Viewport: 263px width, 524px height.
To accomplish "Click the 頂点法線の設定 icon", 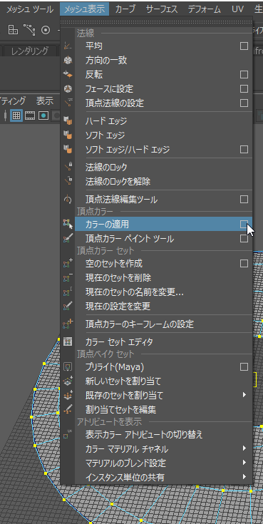I will [x=68, y=103].
